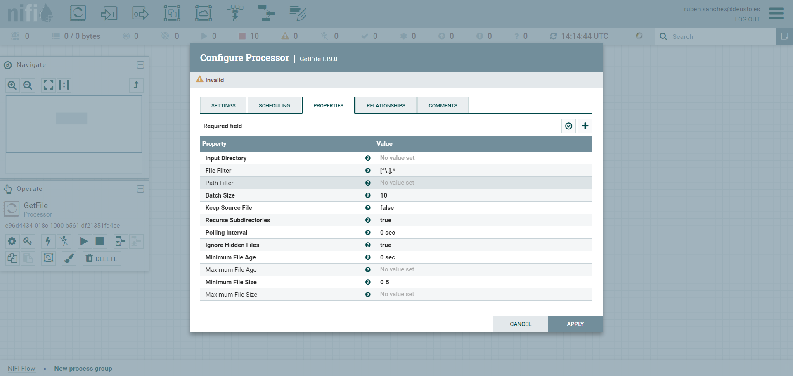Click the Apply button
The image size is (793, 376).
point(575,324)
